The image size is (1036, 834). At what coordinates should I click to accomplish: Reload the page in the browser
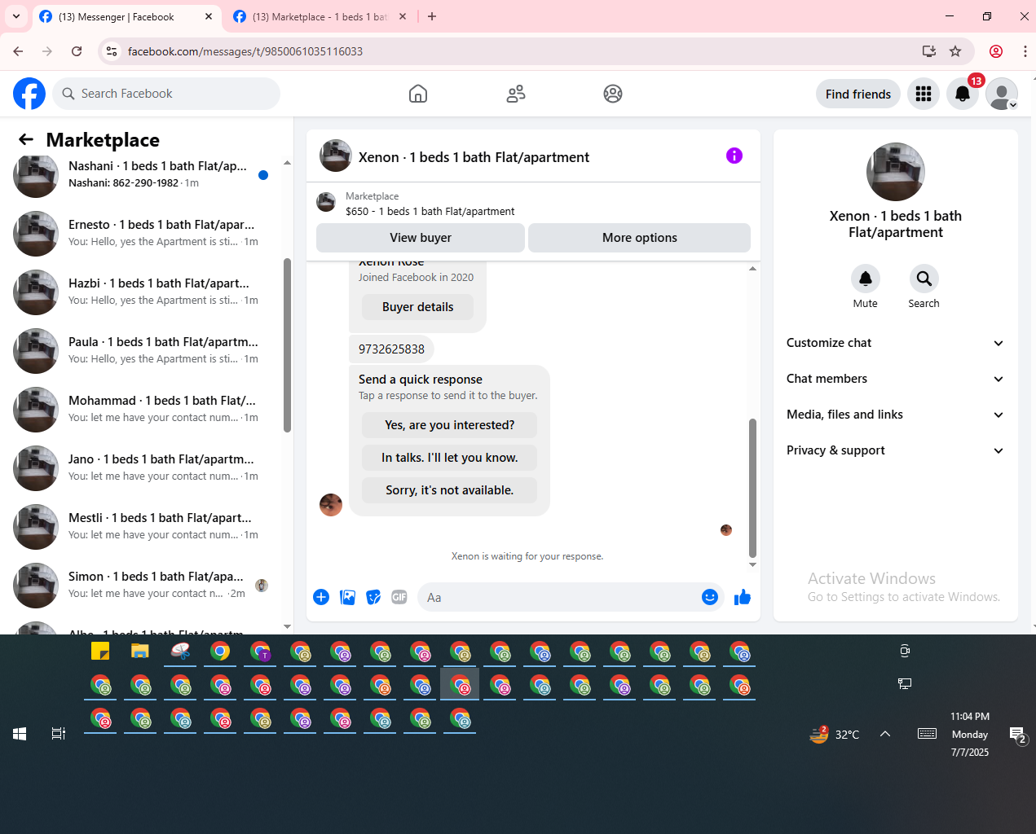[77, 51]
